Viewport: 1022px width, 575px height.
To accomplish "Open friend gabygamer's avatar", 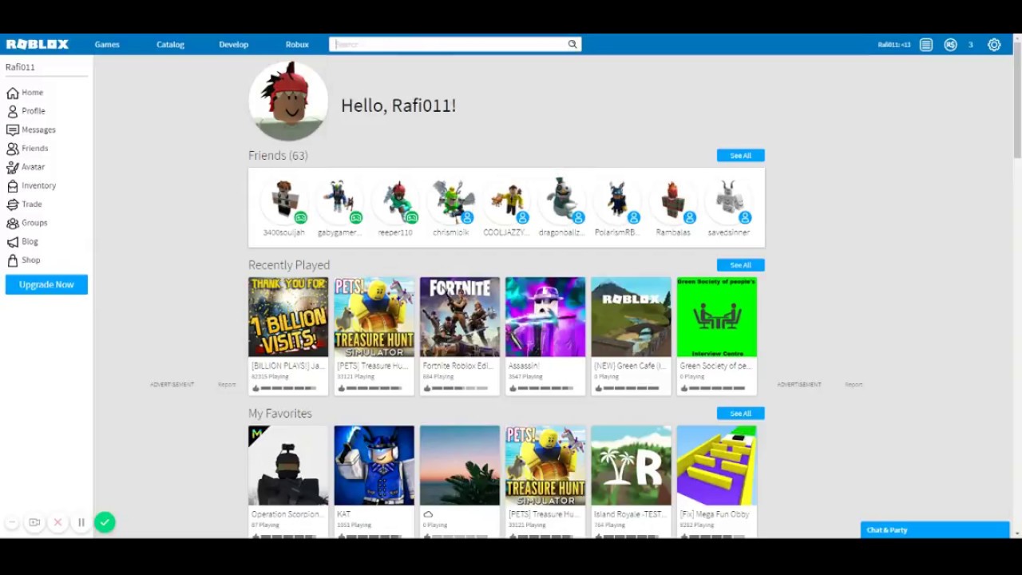I will click(339, 200).
